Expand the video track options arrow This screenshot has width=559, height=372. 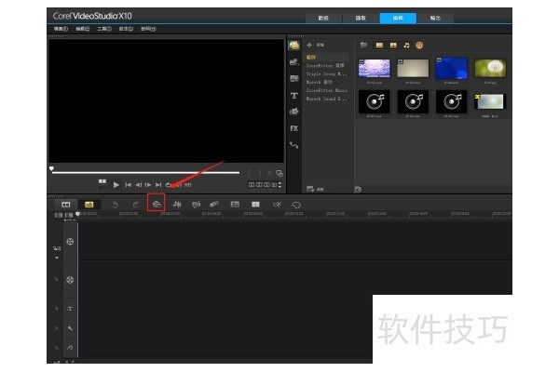point(57,258)
